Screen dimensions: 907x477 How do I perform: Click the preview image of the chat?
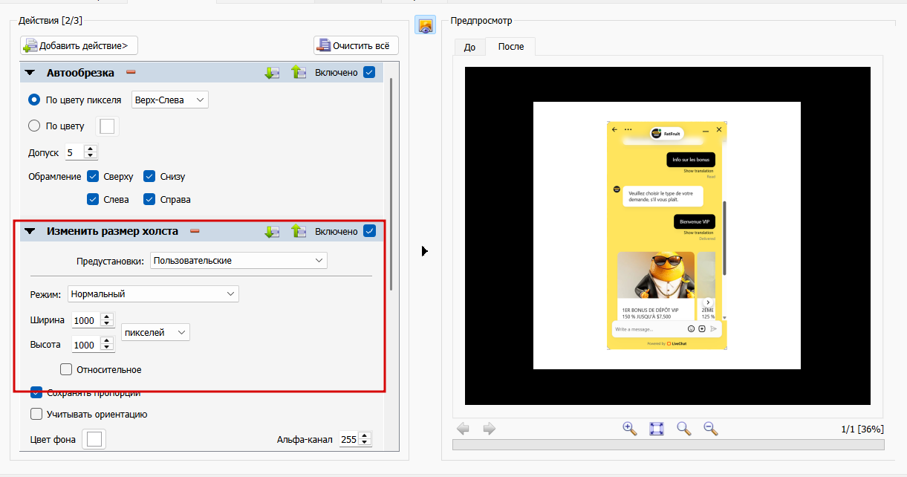[x=666, y=236]
